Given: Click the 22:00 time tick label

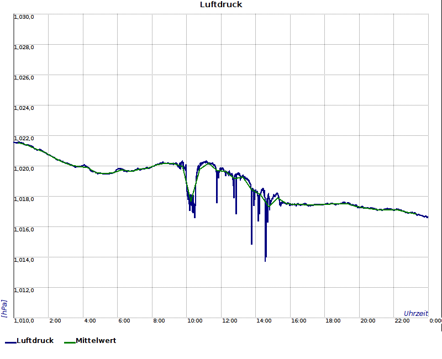Looking at the screenshot, I should pos(402,321).
